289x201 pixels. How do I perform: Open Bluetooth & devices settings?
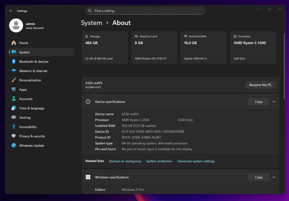[34, 62]
